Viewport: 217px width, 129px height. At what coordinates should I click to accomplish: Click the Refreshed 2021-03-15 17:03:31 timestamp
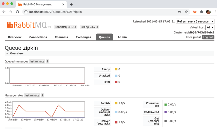[x=154, y=21]
